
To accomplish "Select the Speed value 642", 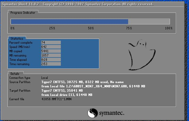I will tap(51, 47).
